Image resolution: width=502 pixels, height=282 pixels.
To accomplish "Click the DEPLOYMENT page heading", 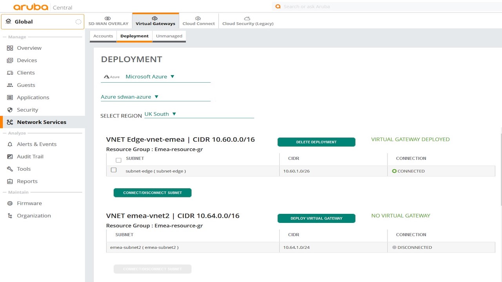I will point(131,59).
